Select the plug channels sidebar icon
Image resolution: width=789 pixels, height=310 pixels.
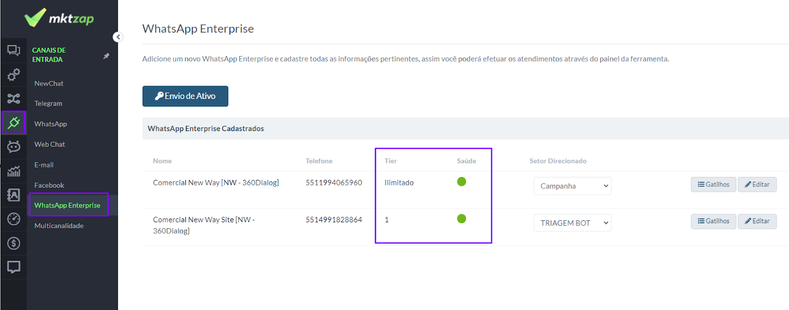(14, 123)
